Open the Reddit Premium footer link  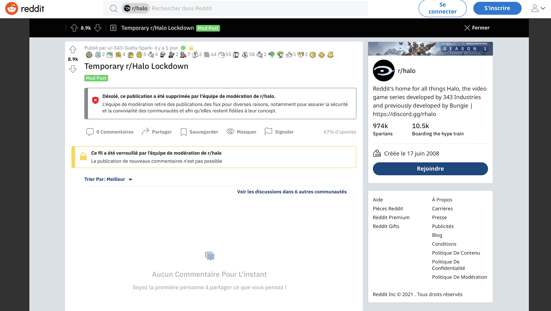pos(391,217)
